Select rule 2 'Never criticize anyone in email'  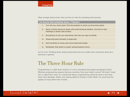pos(77,30)
